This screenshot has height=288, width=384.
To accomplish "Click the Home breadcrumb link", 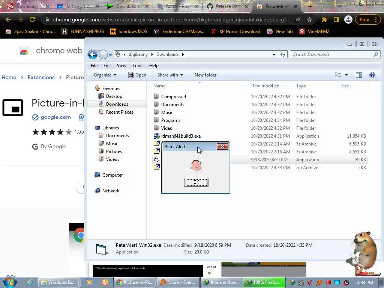I will click(9, 77).
